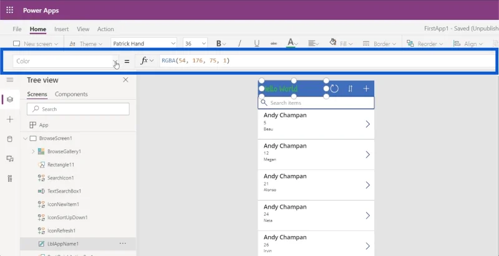This screenshot has width=499, height=256.
Task: Open the font size 36 dropdown
Action: pyautogui.click(x=195, y=44)
